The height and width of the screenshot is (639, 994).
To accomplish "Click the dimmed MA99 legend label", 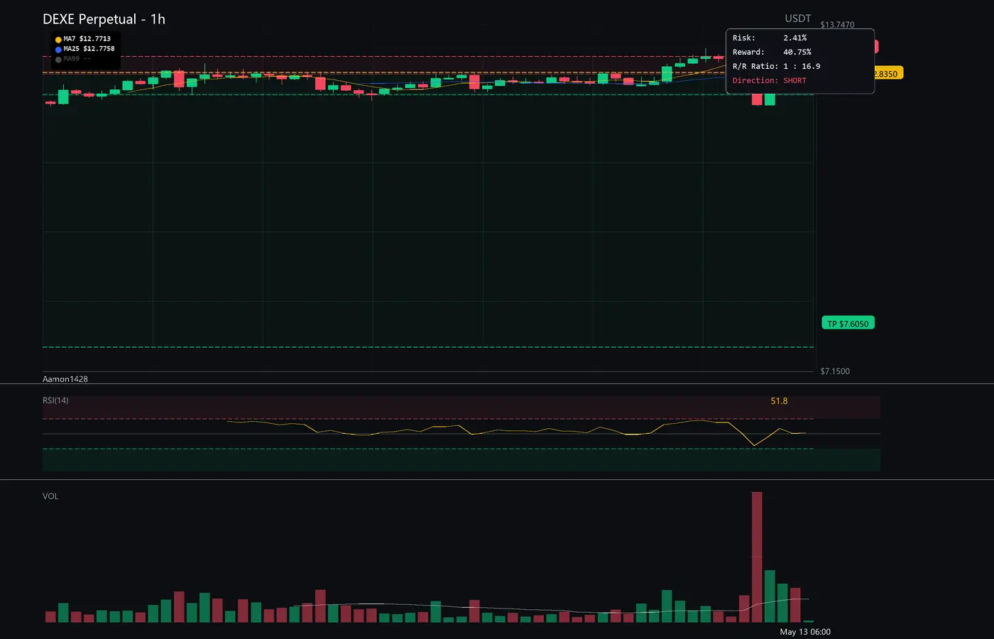I will pyautogui.click(x=77, y=59).
